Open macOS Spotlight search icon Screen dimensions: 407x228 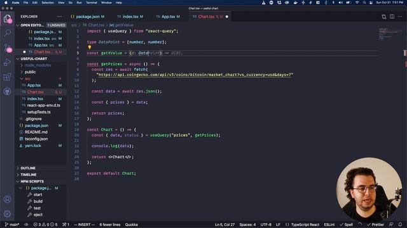click(x=364, y=3)
